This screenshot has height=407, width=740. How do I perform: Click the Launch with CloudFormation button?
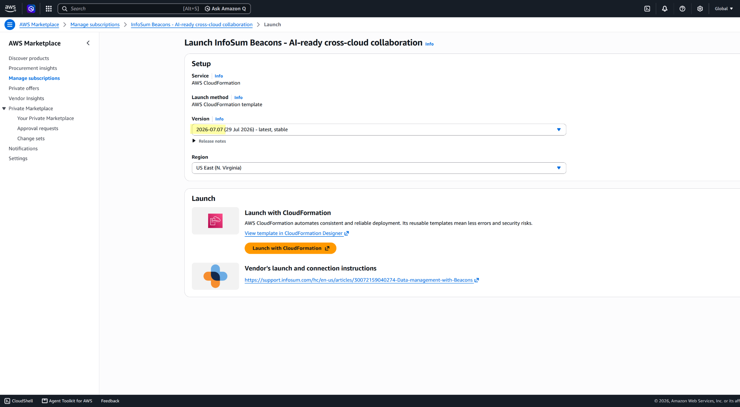tap(291, 248)
